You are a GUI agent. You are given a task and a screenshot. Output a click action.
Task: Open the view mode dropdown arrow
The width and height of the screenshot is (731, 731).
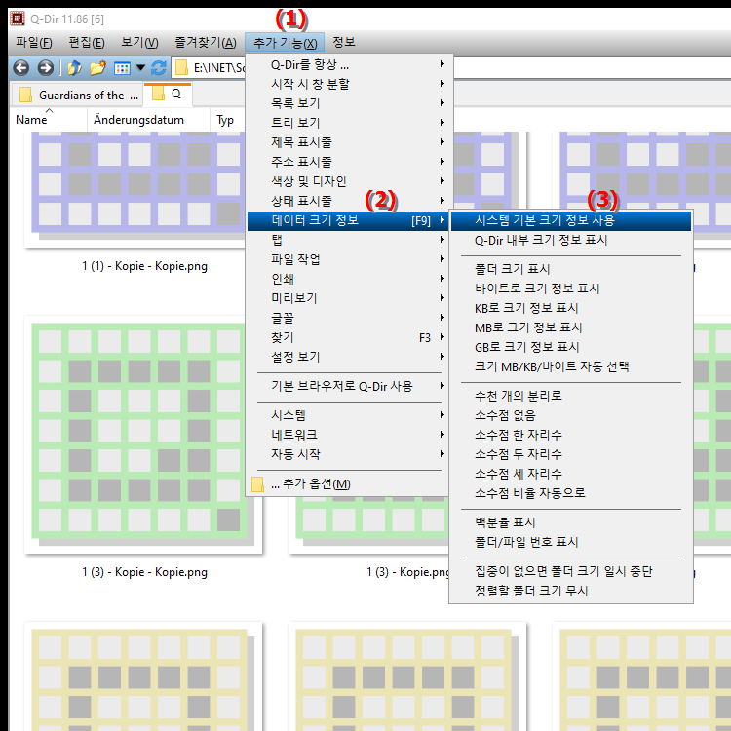tap(140, 68)
